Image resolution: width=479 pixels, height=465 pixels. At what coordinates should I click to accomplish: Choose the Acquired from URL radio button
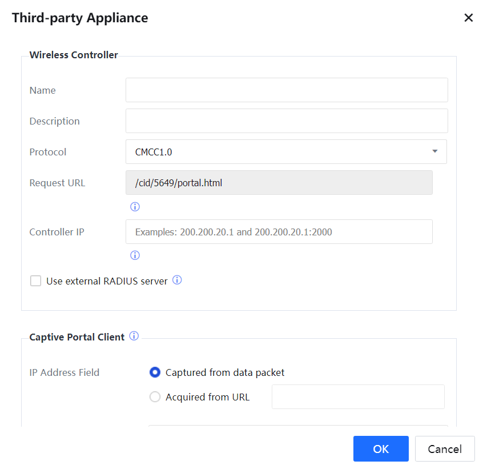(x=155, y=397)
